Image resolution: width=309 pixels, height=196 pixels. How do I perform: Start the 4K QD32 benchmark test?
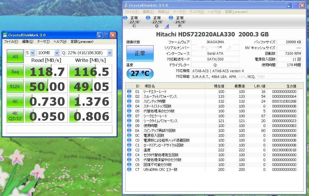[15, 116]
